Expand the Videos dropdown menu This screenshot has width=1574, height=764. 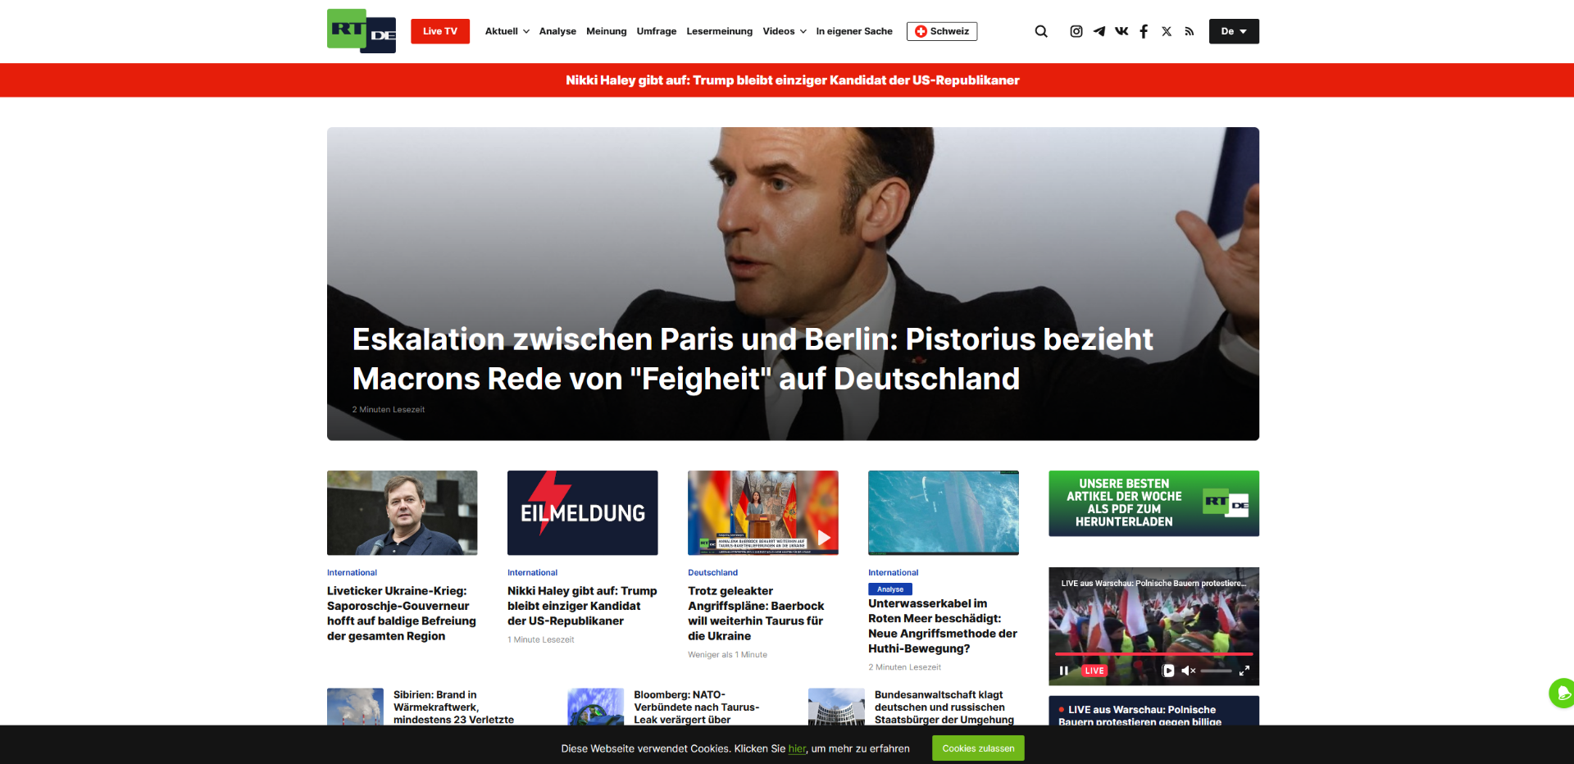785,31
